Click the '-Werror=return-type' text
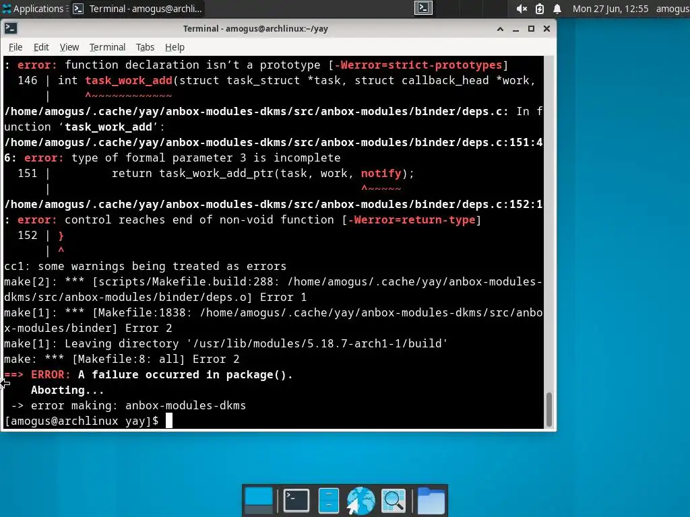 (412, 220)
